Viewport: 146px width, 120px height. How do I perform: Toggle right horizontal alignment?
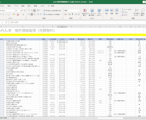(34, 14)
